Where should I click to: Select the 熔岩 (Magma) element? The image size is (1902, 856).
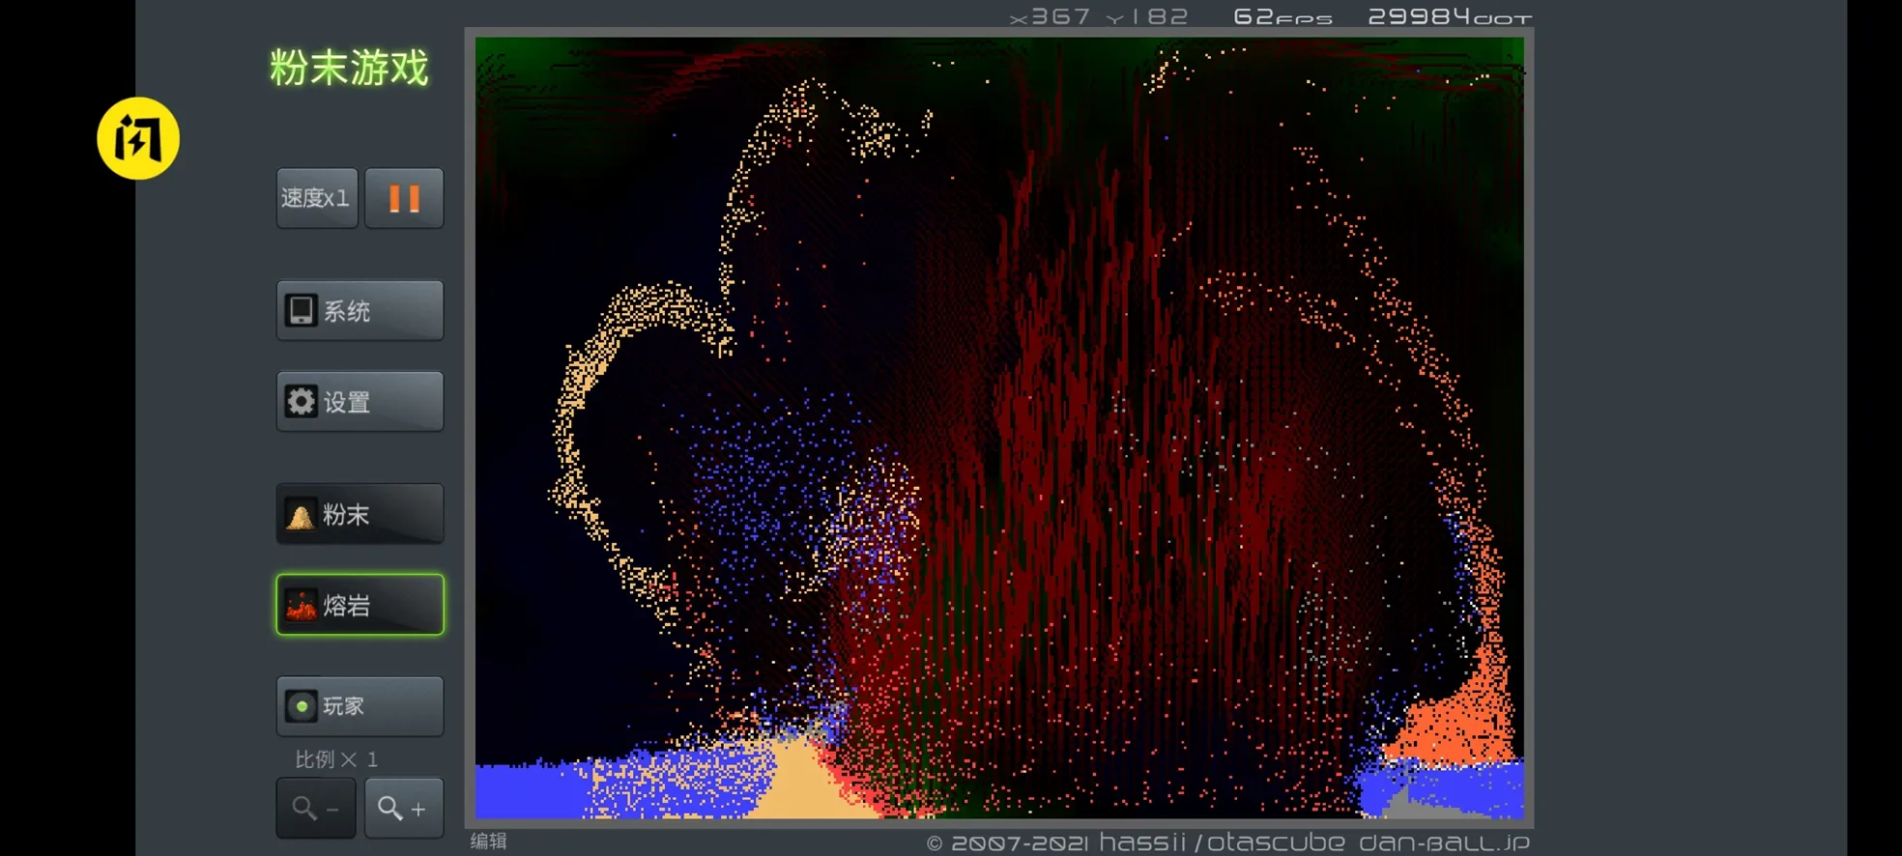pos(360,605)
